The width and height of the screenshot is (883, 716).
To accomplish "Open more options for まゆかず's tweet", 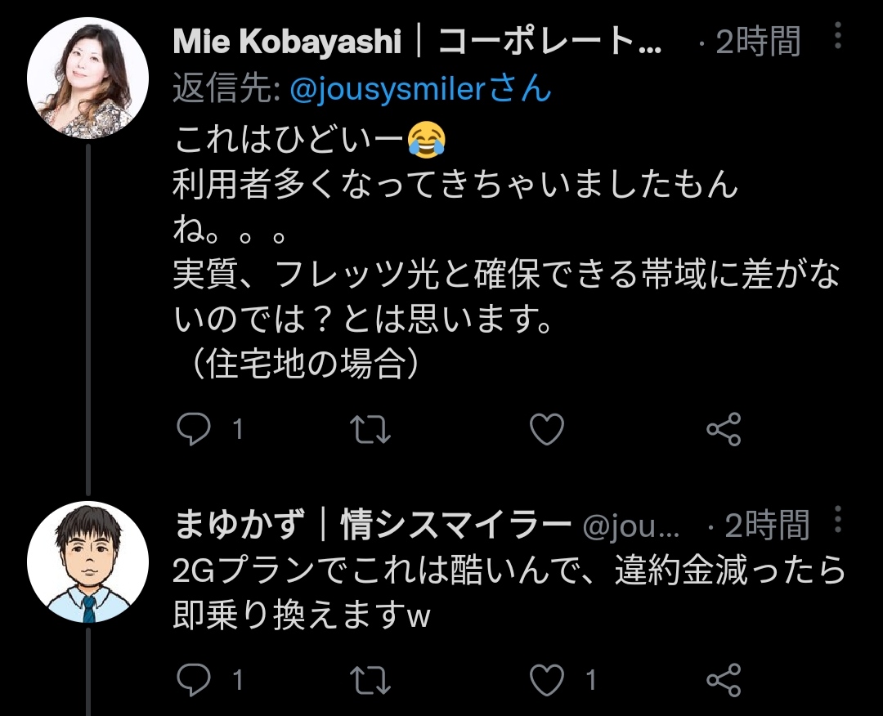I will click(838, 519).
